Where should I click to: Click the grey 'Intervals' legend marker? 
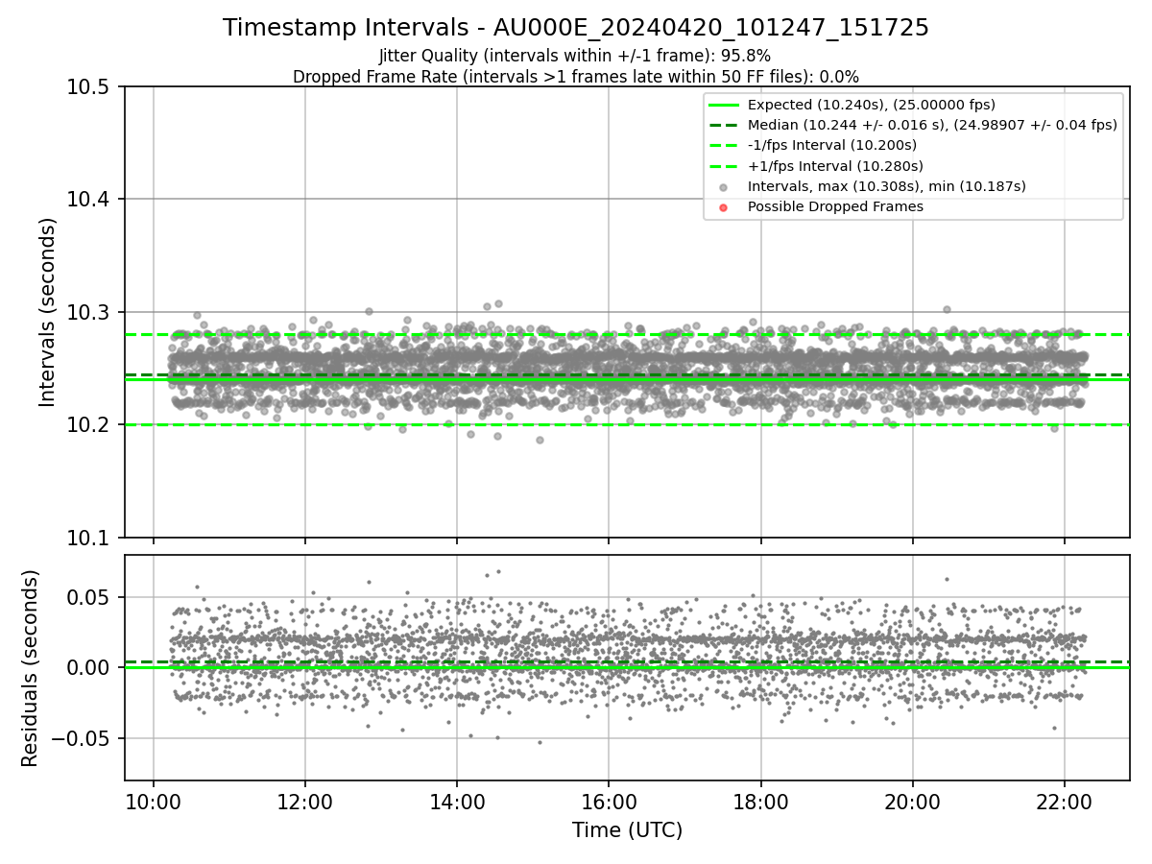[x=724, y=187]
